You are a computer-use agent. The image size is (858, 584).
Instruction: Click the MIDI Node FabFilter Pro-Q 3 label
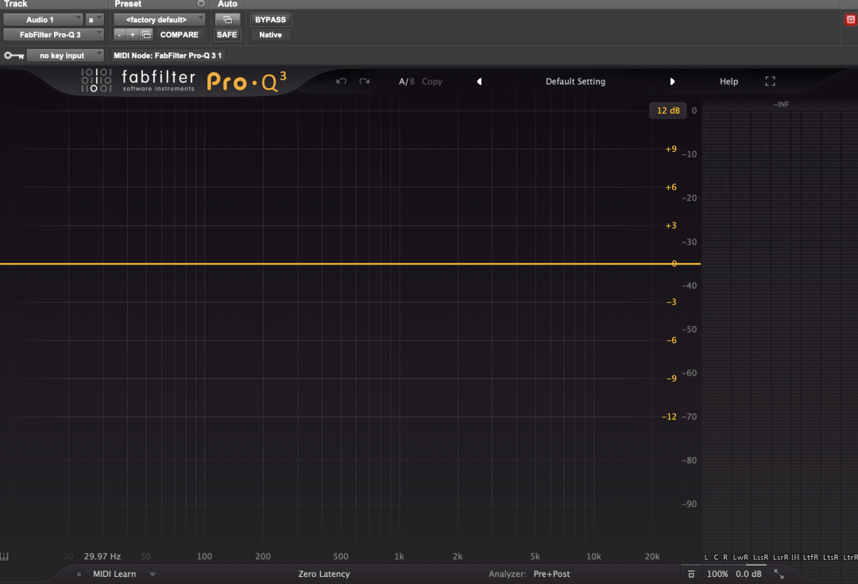(x=168, y=56)
